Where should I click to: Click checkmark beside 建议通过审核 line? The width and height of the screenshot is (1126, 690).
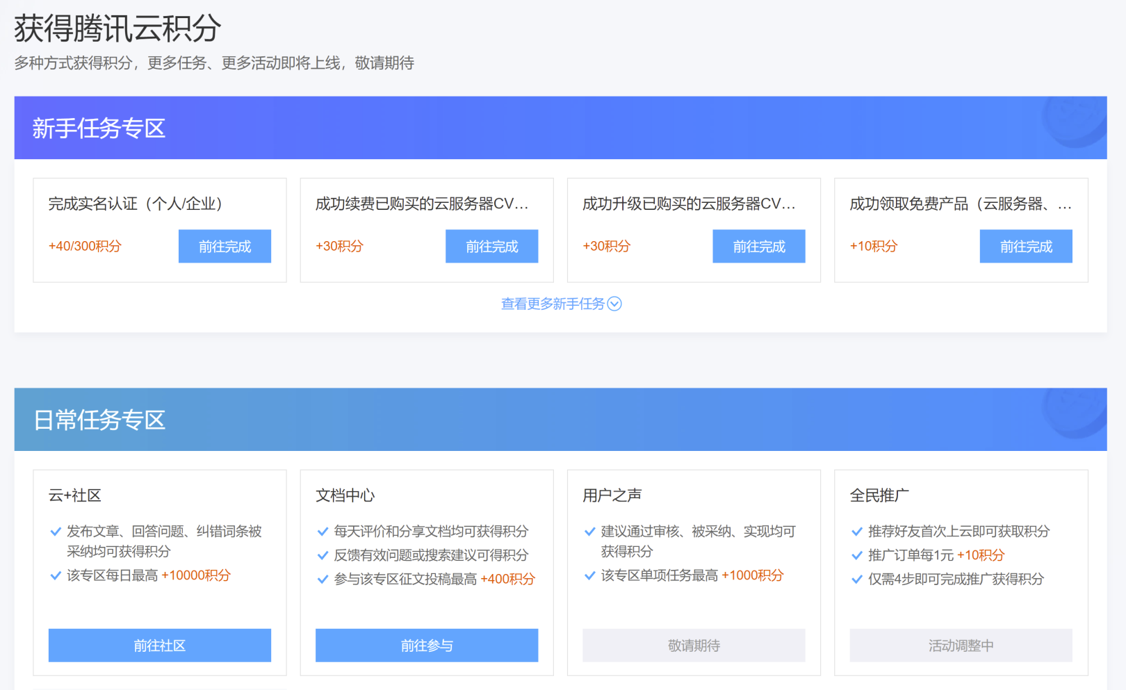click(589, 532)
